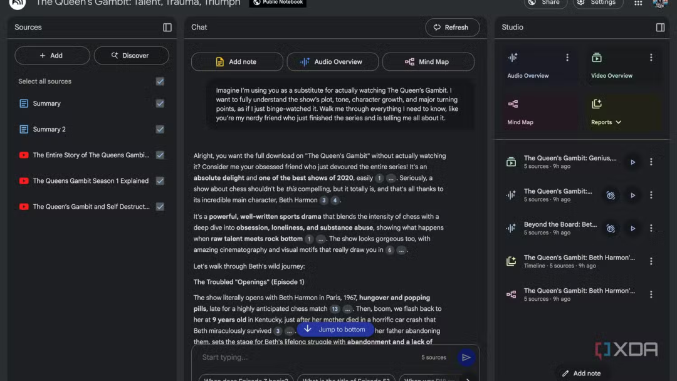This screenshot has height=381, width=677.
Task: Collapse the Studio panel icon
Action: pyautogui.click(x=660, y=27)
